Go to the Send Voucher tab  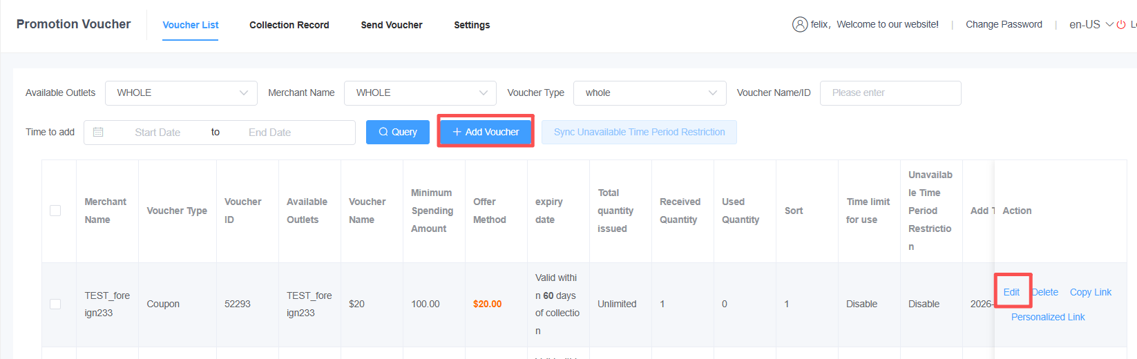(391, 25)
